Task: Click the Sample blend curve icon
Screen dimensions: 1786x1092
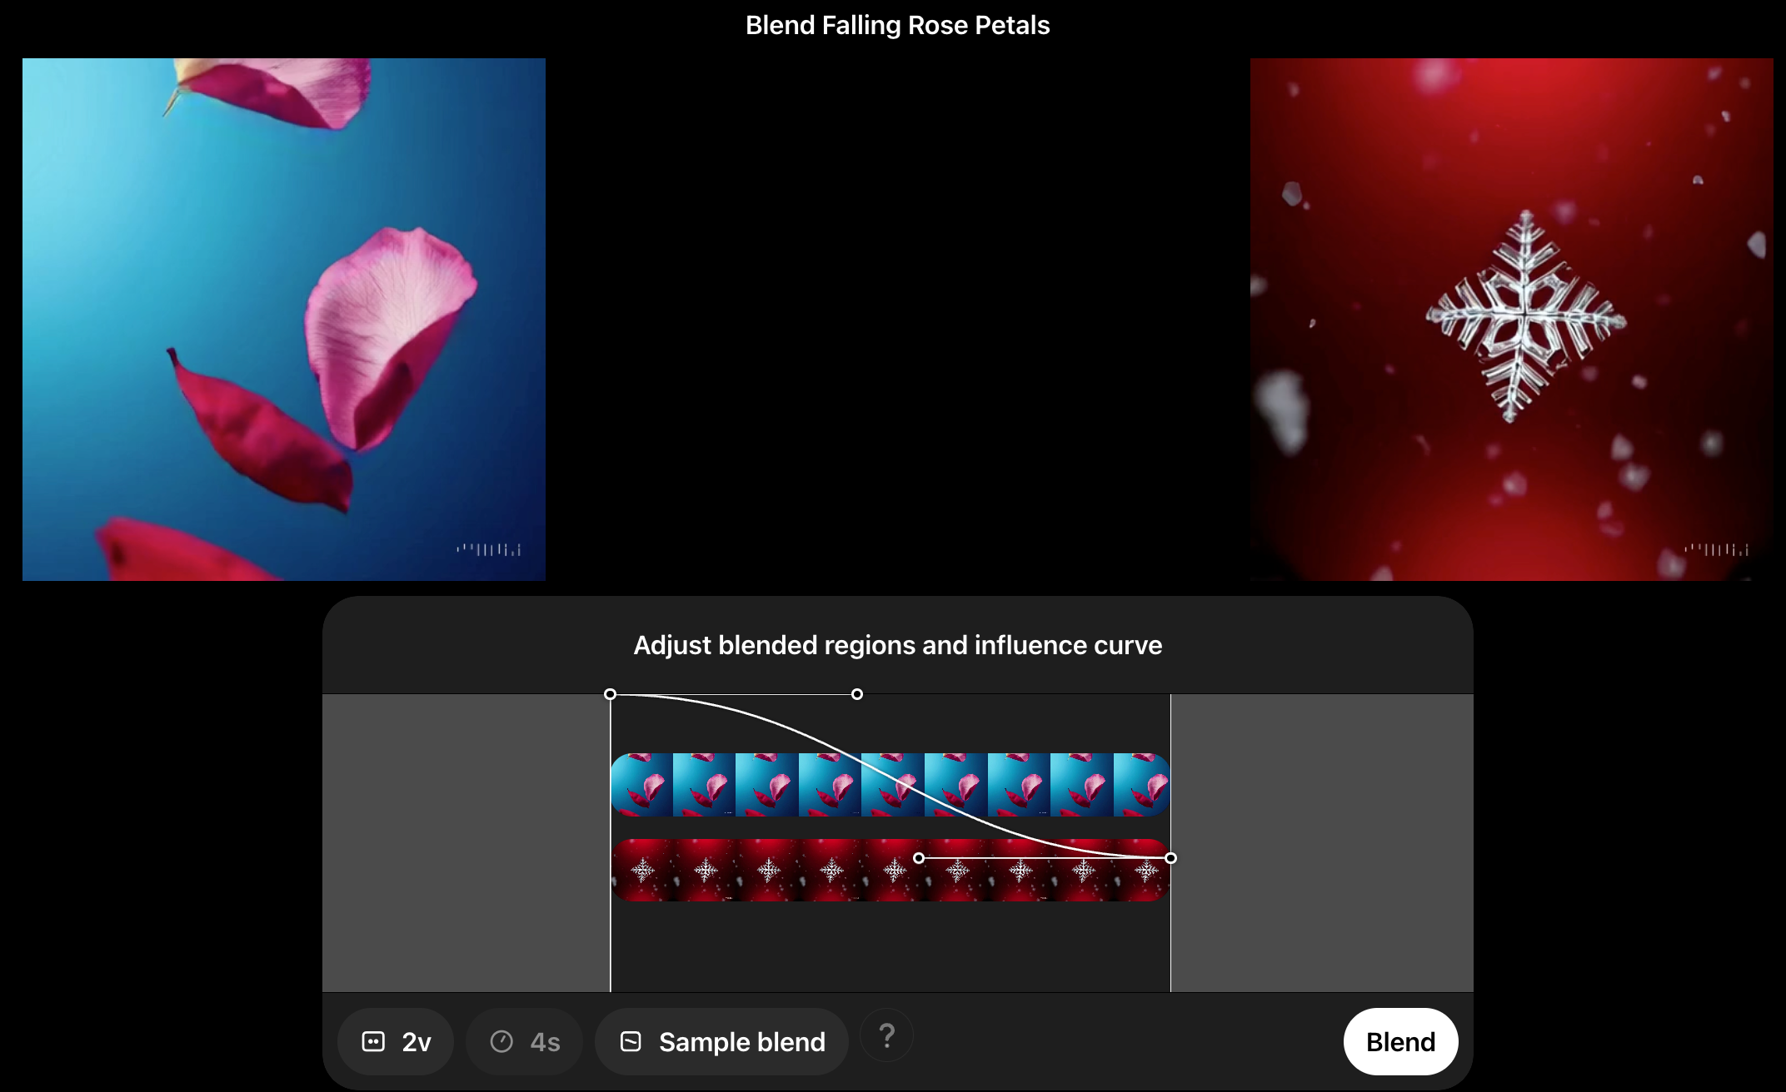Action: (631, 1041)
